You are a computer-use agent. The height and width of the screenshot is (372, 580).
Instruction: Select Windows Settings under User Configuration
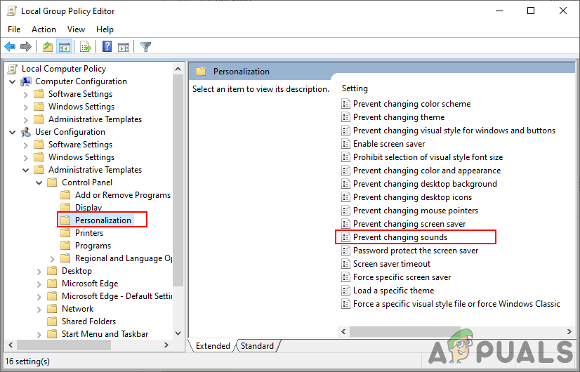pos(81,157)
